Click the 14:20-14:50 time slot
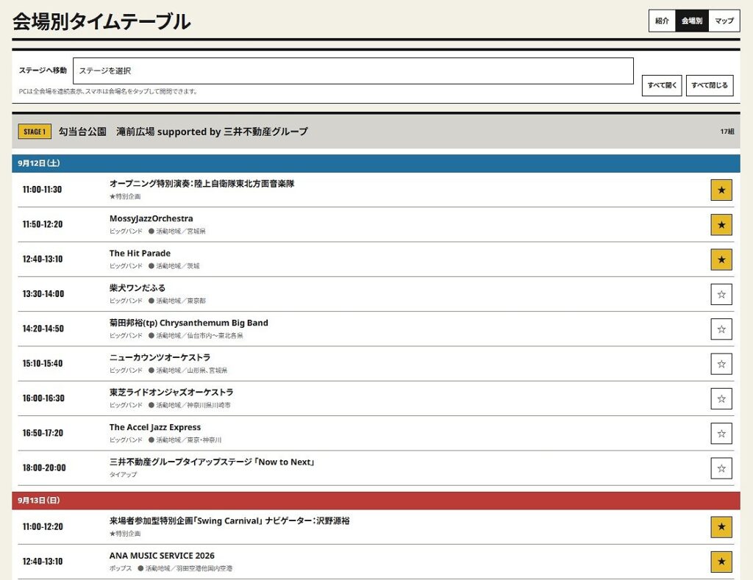This screenshot has height=580, width=753. [43, 329]
